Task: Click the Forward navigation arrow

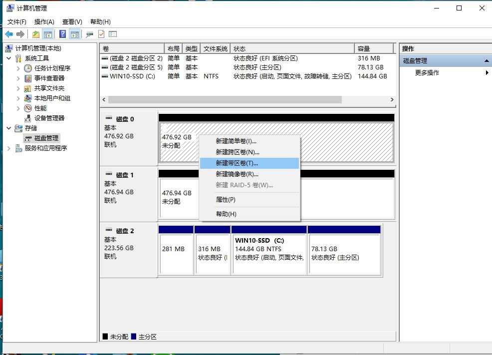Action: [x=20, y=34]
